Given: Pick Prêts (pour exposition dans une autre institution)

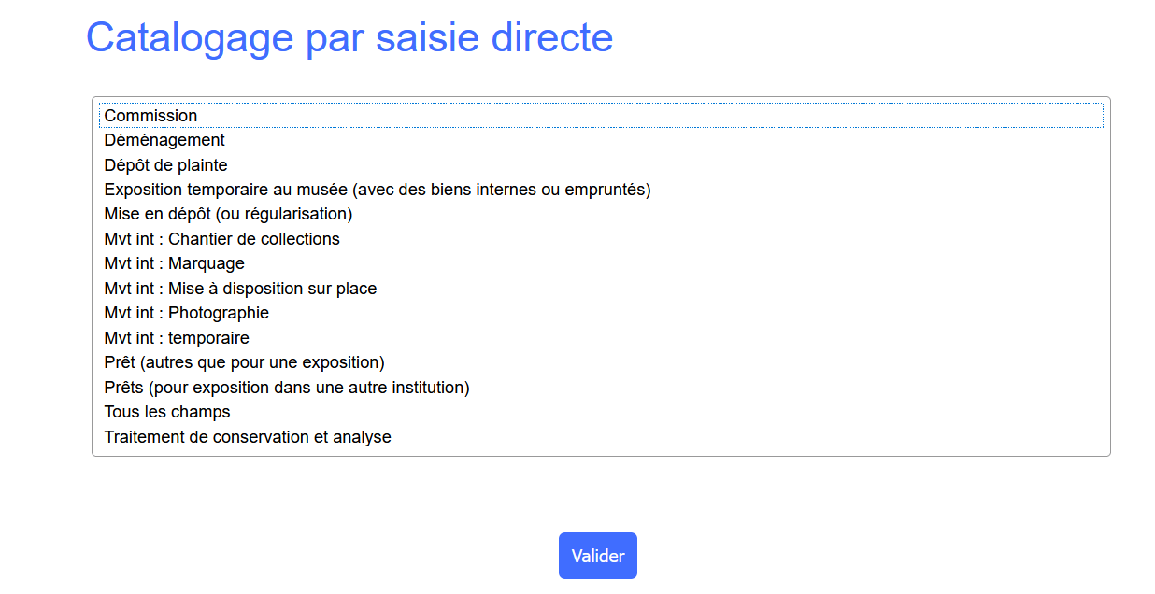Looking at the screenshot, I should coord(287,388).
